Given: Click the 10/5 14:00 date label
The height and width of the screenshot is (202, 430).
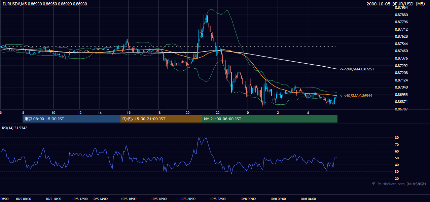Looking at the screenshot, I should [x=100, y=199].
